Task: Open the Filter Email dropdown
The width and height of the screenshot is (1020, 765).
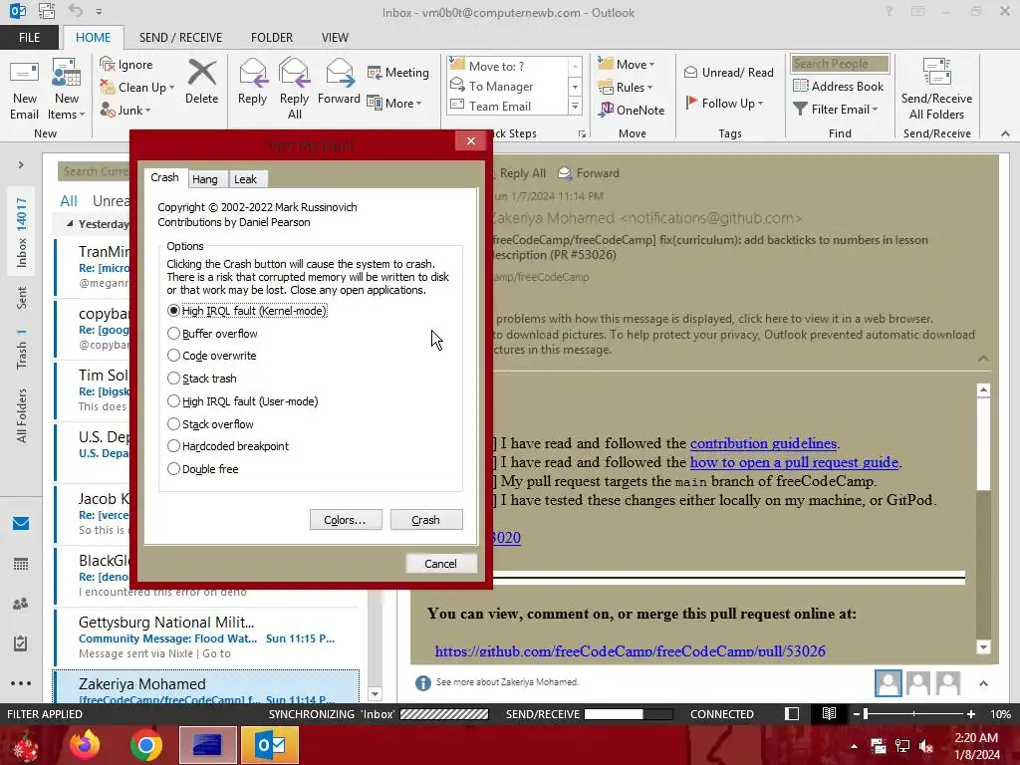Action: coord(836,110)
